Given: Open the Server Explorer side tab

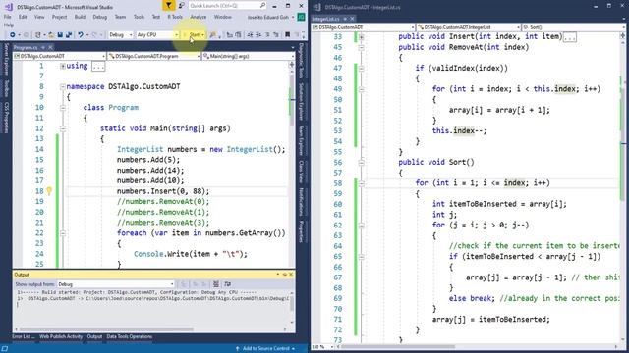Looking at the screenshot, I should point(6,59).
